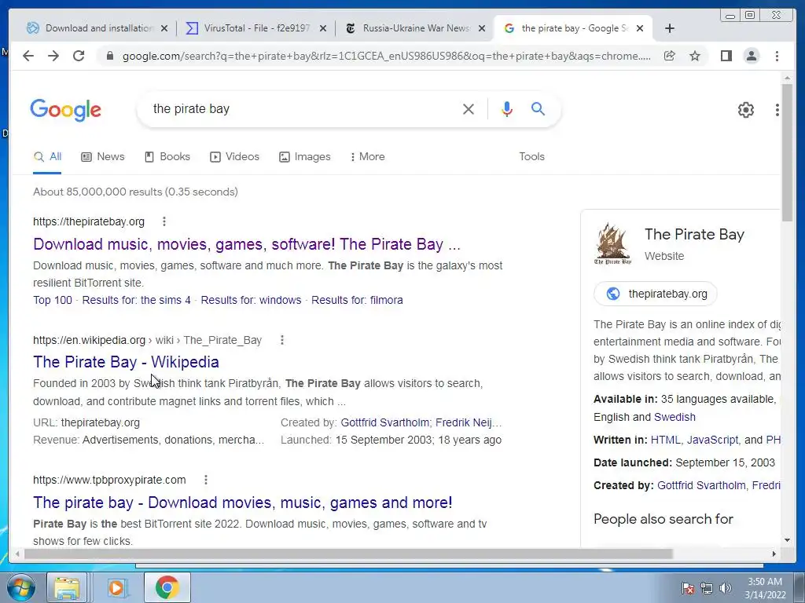Switch to the Books results tab
This screenshot has width=805, height=603.
click(x=167, y=156)
